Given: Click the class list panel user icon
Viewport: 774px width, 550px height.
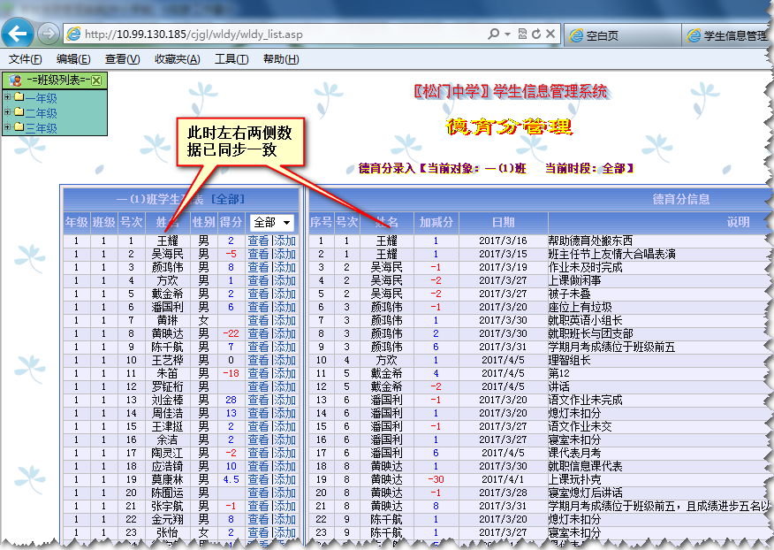Looking at the screenshot, I should pyautogui.click(x=15, y=80).
